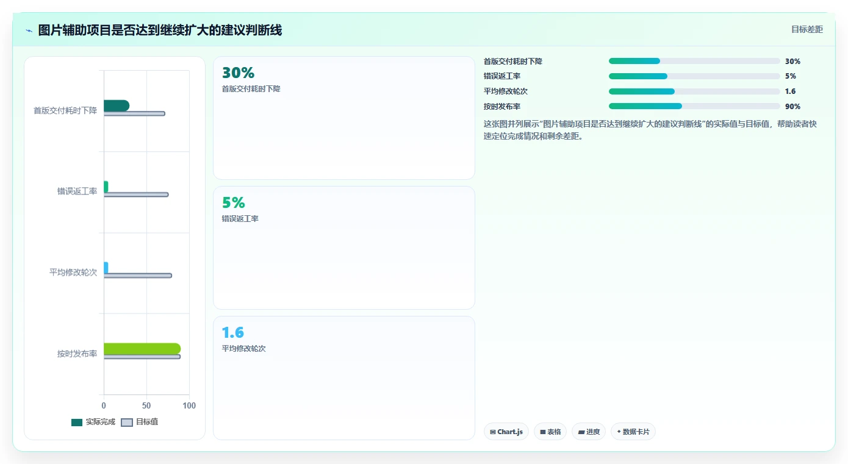This screenshot has height=464, width=848.
Task: Click the 目标差距 label in header
Action: (x=807, y=29)
